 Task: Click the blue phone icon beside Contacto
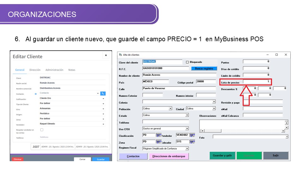click(x=103, y=93)
